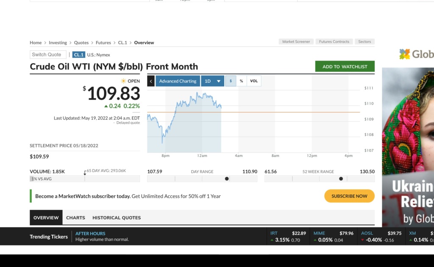This screenshot has width=434, height=267.
Task: Open the Charts tab
Action: [x=75, y=217]
